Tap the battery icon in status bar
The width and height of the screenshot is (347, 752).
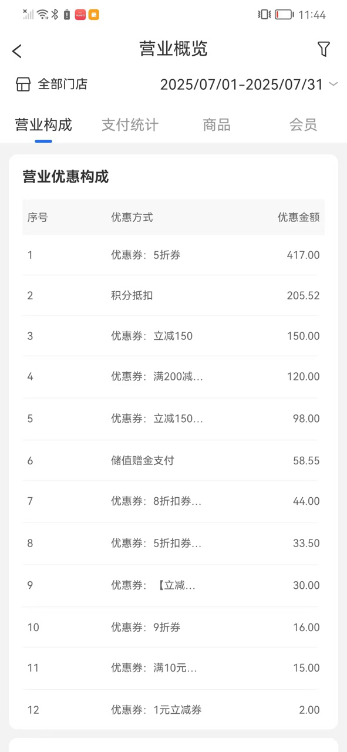pos(284,15)
